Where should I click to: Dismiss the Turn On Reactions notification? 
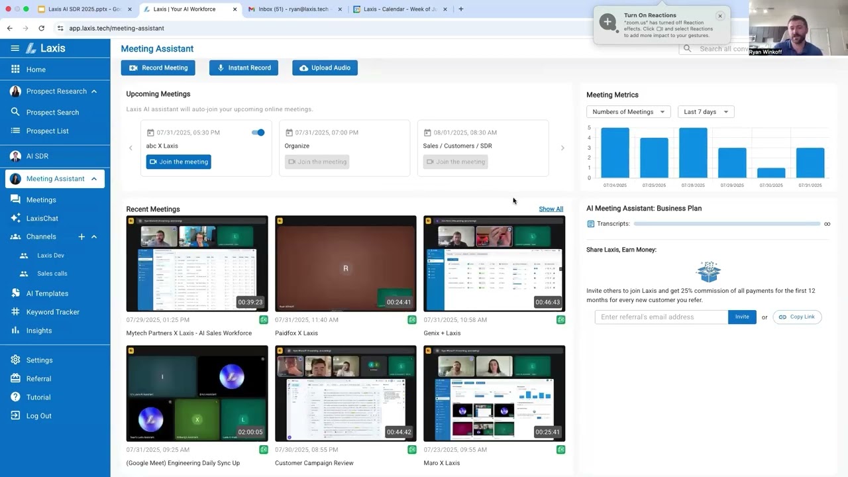point(719,16)
